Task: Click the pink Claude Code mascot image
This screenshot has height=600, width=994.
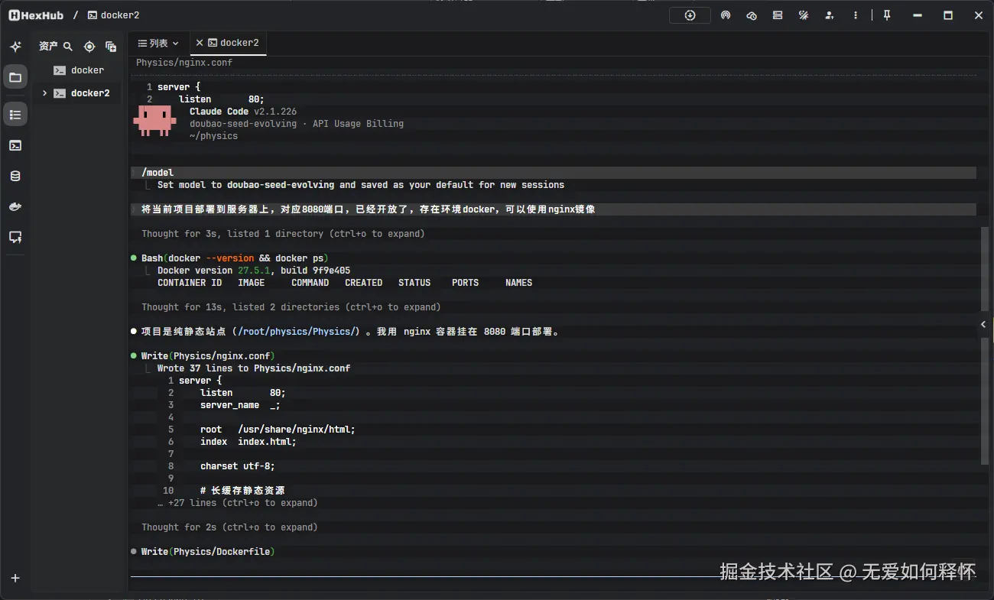Action: pos(155,121)
